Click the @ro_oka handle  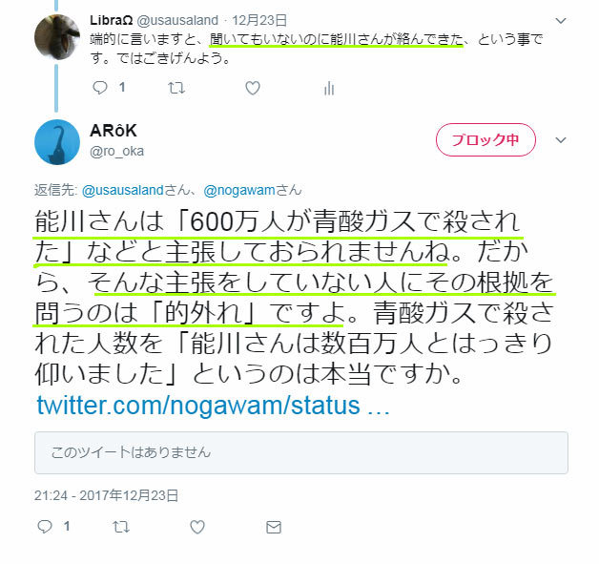tap(116, 152)
